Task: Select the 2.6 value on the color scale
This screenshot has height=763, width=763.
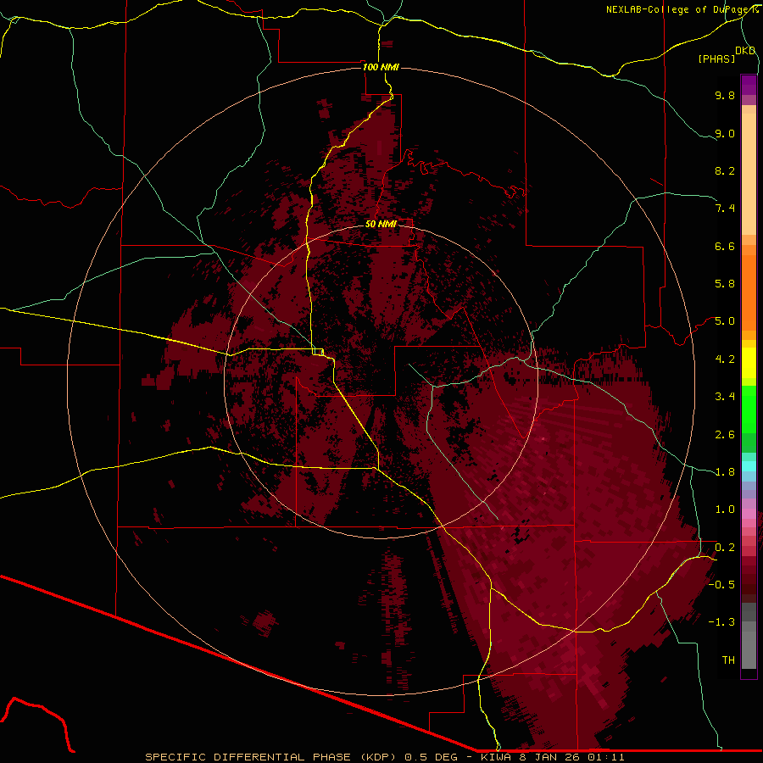Action: (725, 435)
